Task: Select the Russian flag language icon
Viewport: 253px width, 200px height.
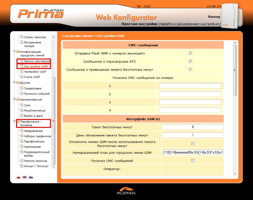Action: 31,177
